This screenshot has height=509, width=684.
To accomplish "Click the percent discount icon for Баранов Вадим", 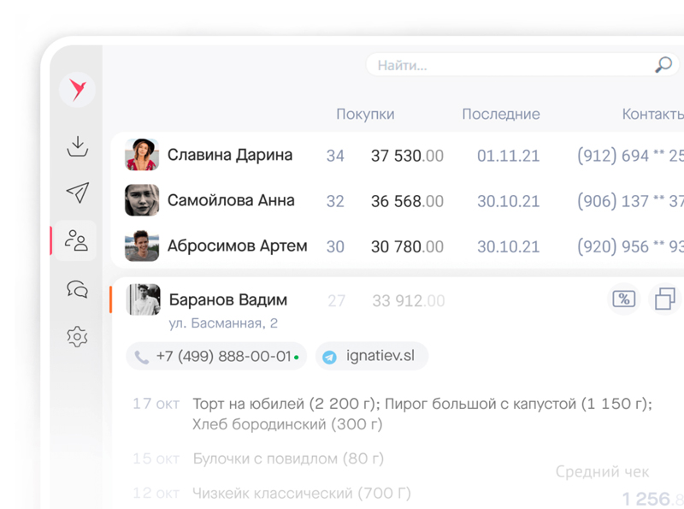I will pyautogui.click(x=624, y=299).
